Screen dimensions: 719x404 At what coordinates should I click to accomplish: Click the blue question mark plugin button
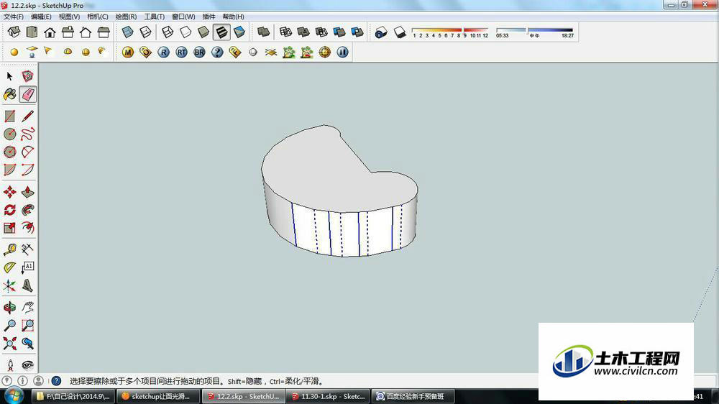(217, 52)
